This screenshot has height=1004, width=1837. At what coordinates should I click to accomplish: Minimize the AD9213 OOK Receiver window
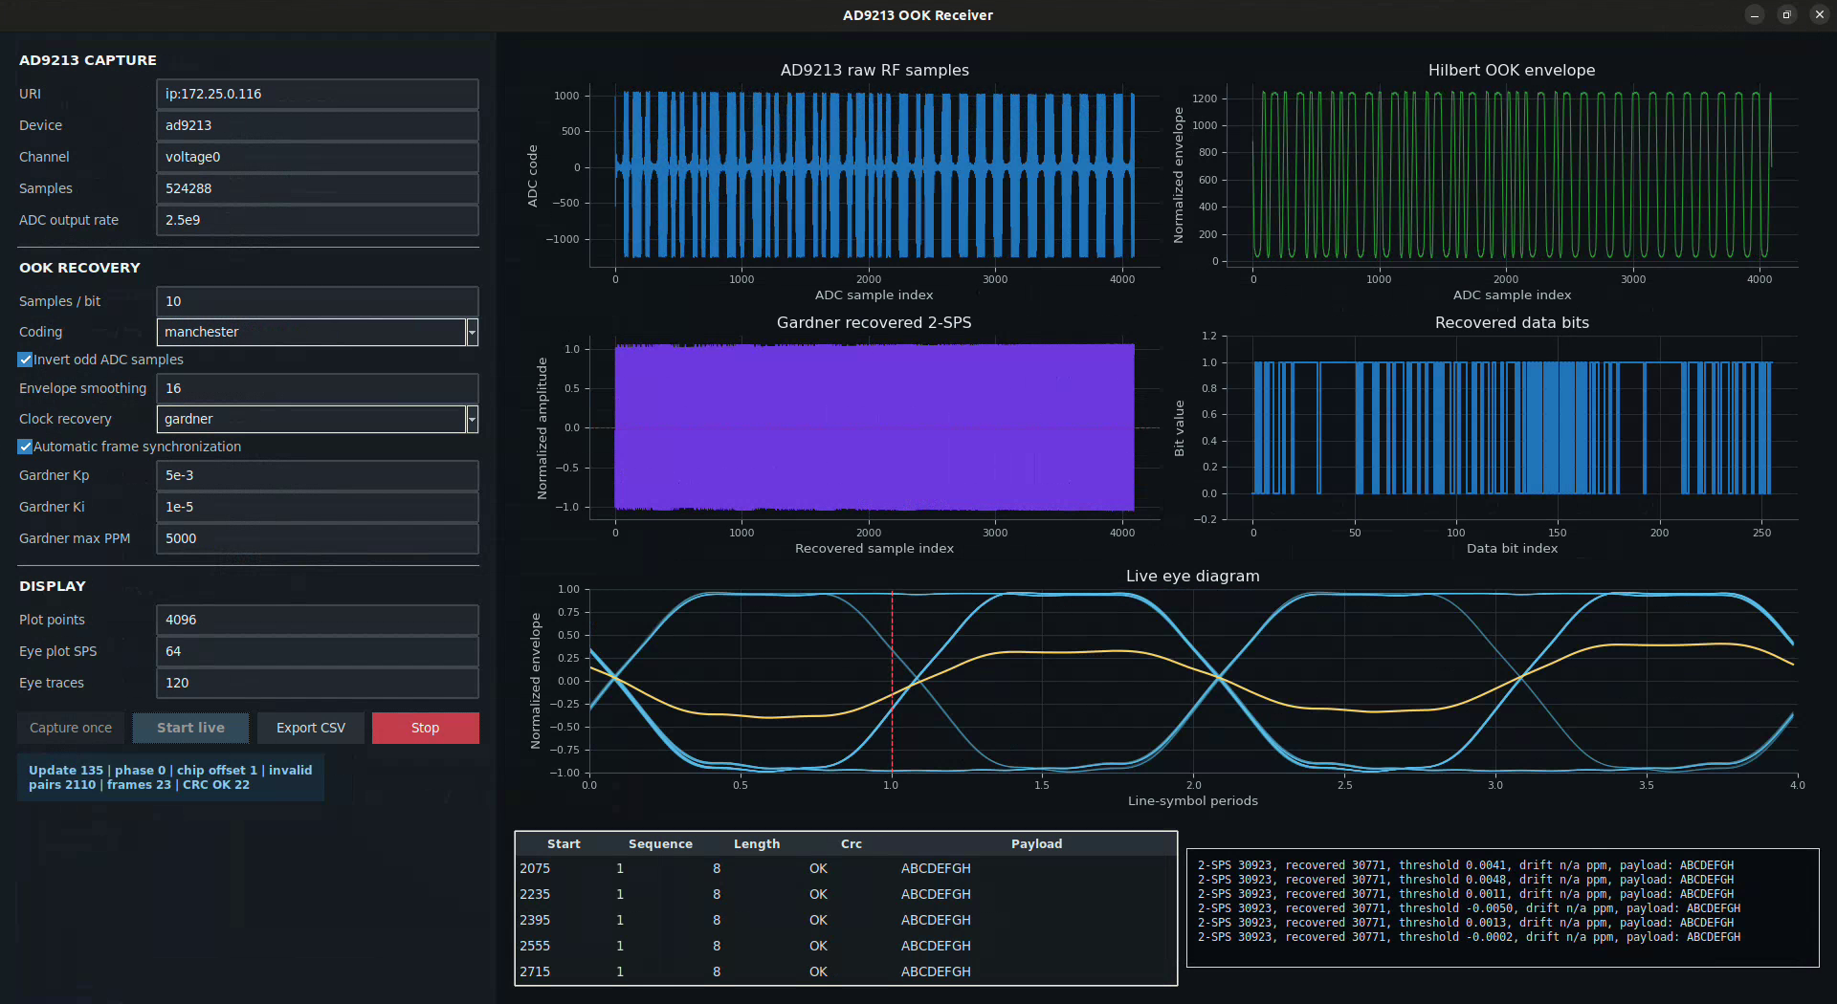pos(1754,15)
